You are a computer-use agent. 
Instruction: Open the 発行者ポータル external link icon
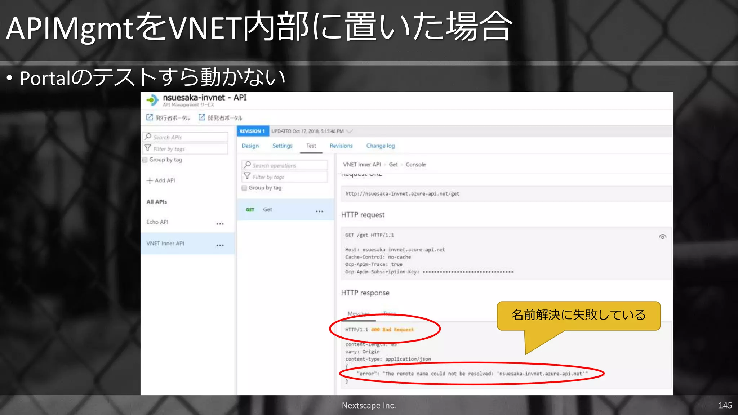[x=149, y=117]
